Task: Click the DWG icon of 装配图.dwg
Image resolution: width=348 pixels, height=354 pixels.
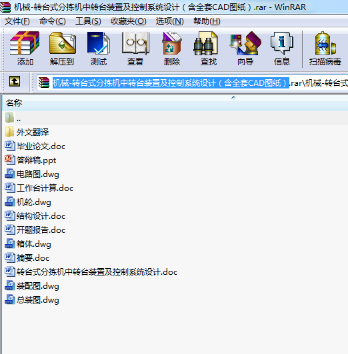Action: tap(10, 286)
